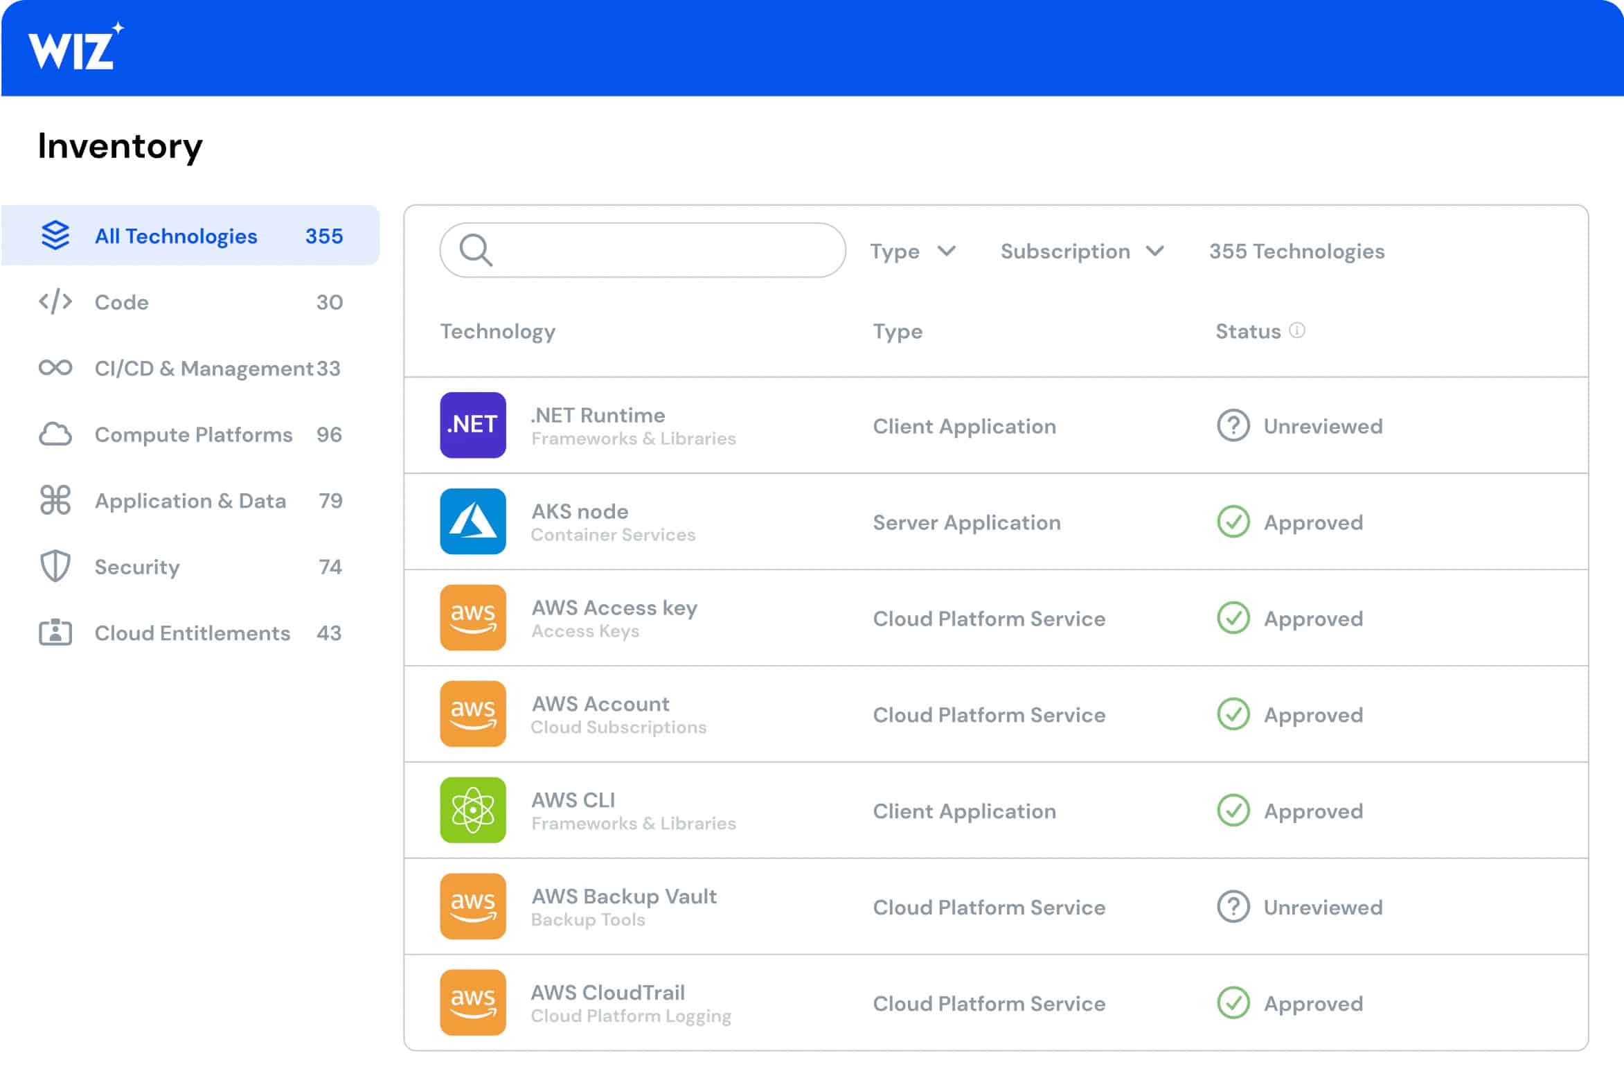The image size is (1624, 1087).
Task: Click 'Approved' label in AWS CloudTrail row
Action: click(x=1314, y=1005)
